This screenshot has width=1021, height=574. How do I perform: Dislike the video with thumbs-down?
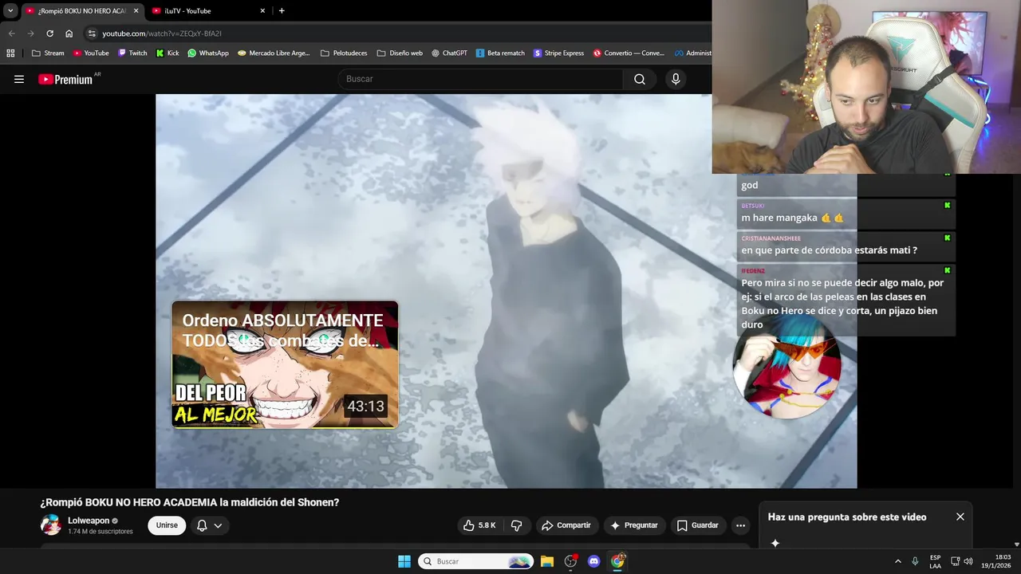pos(516,525)
